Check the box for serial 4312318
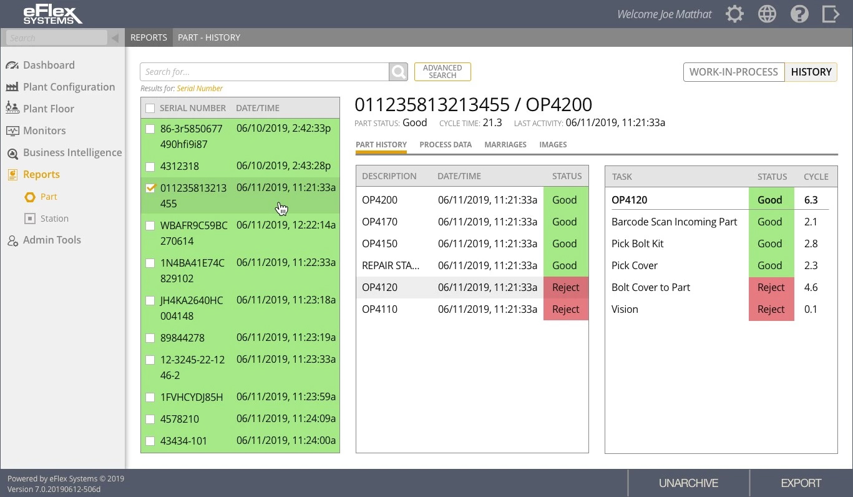Image resolution: width=853 pixels, height=497 pixels. (x=150, y=167)
